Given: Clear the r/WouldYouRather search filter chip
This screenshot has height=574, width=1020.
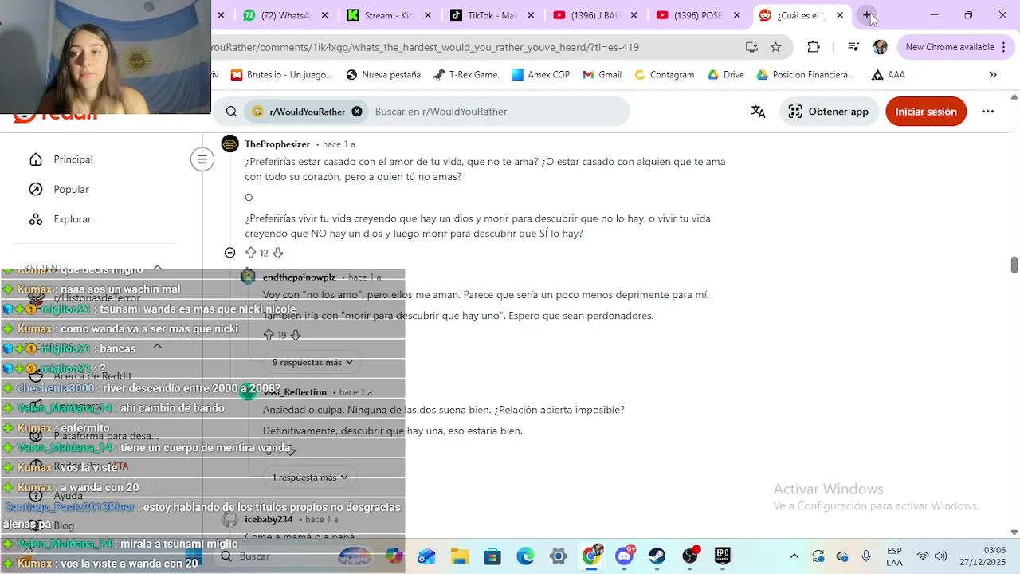Looking at the screenshot, I should (357, 112).
